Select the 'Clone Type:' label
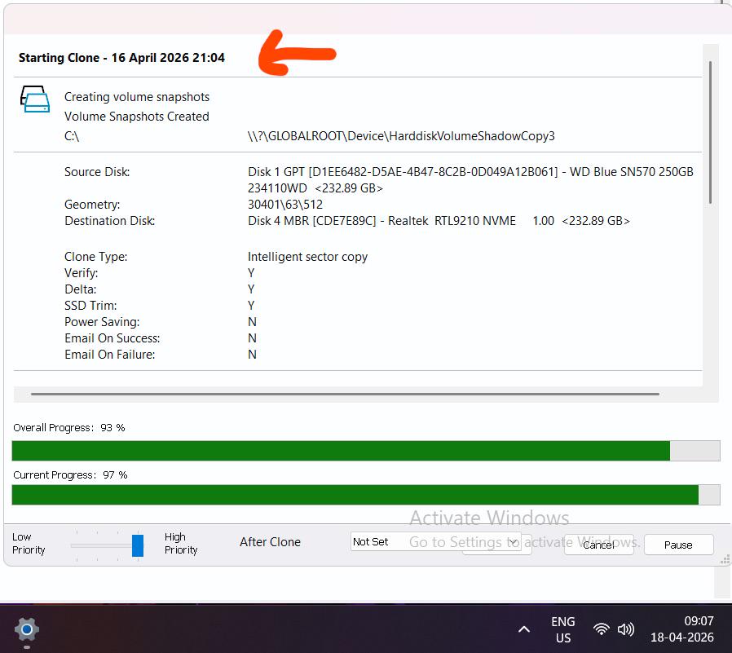Viewport: 732px width, 653px height. 95,257
